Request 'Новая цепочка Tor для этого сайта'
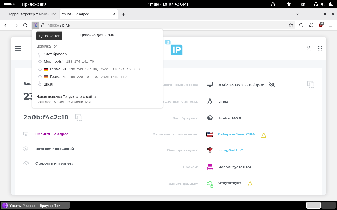Image resolution: width=337 pixels, height=210 pixels. (66, 97)
